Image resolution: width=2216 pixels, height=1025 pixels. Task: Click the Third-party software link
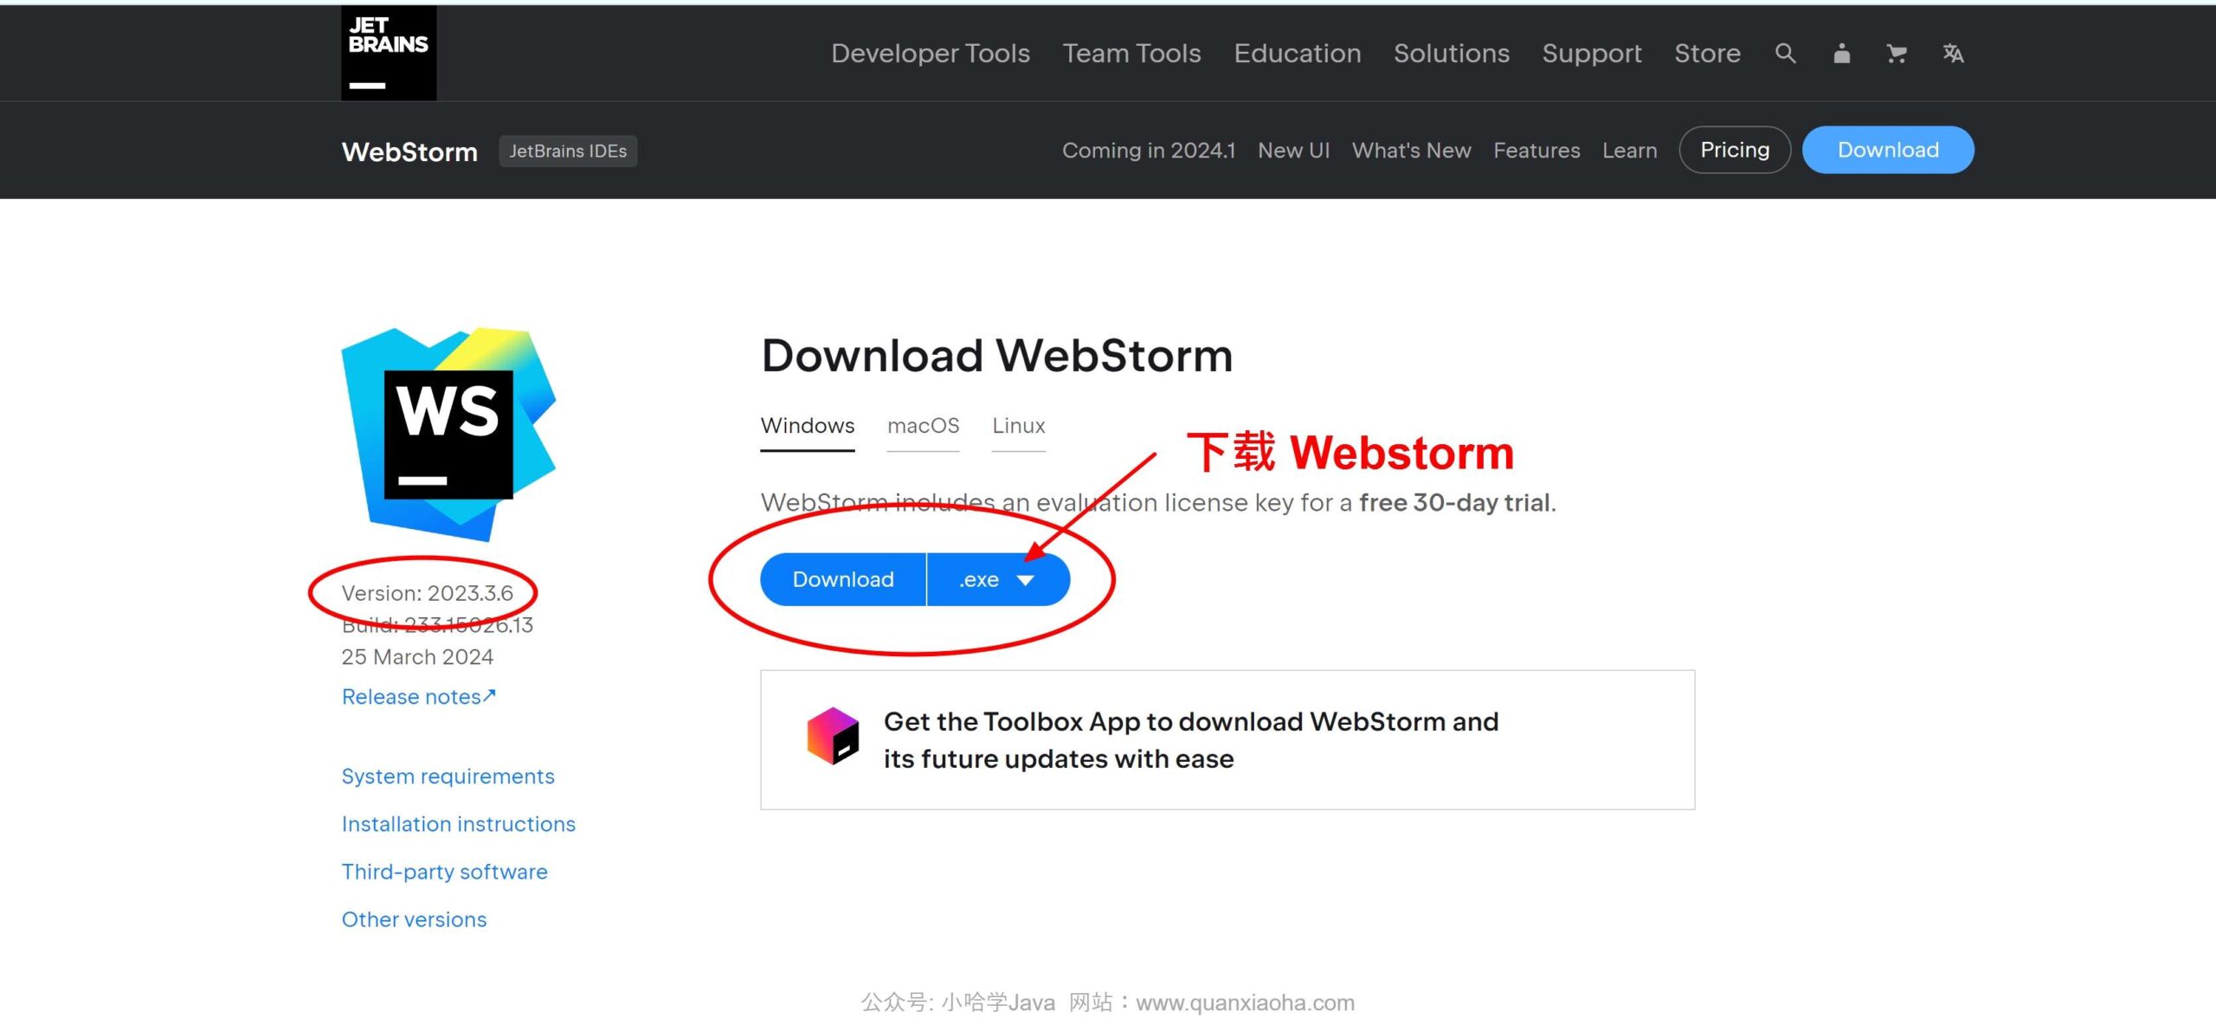click(x=444, y=871)
